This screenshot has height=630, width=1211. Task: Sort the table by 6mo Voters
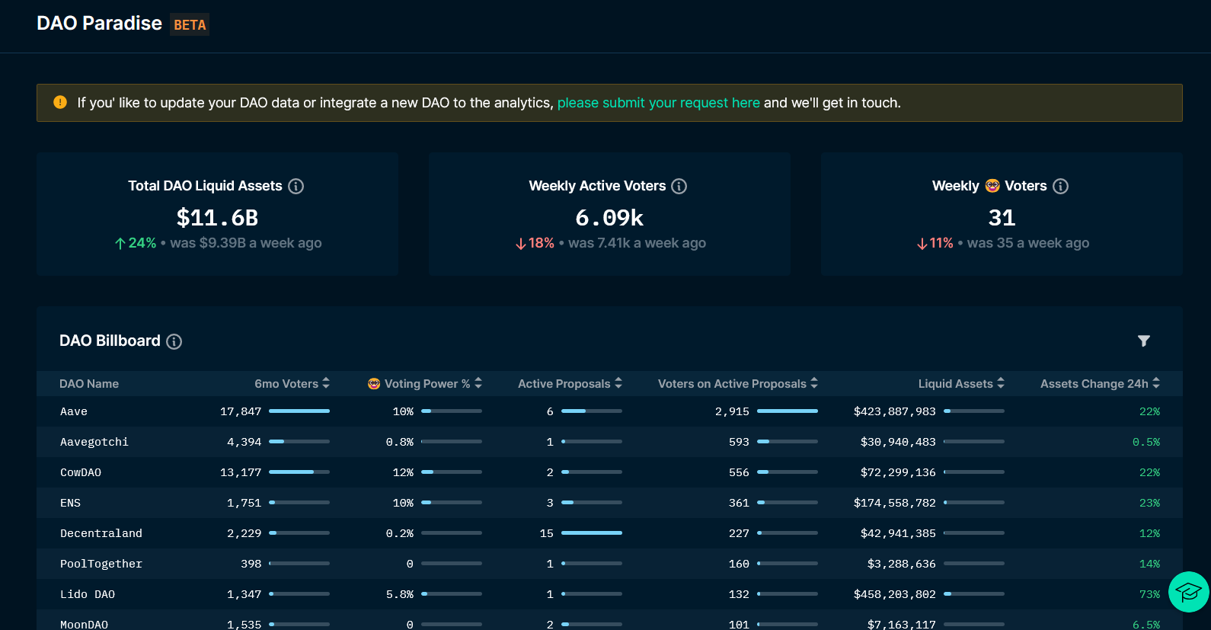pyautogui.click(x=292, y=384)
